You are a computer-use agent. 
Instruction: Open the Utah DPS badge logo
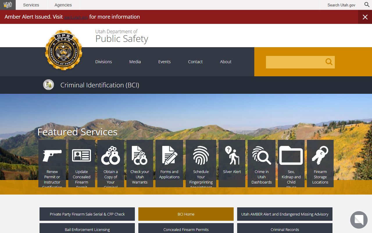coord(64,50)
